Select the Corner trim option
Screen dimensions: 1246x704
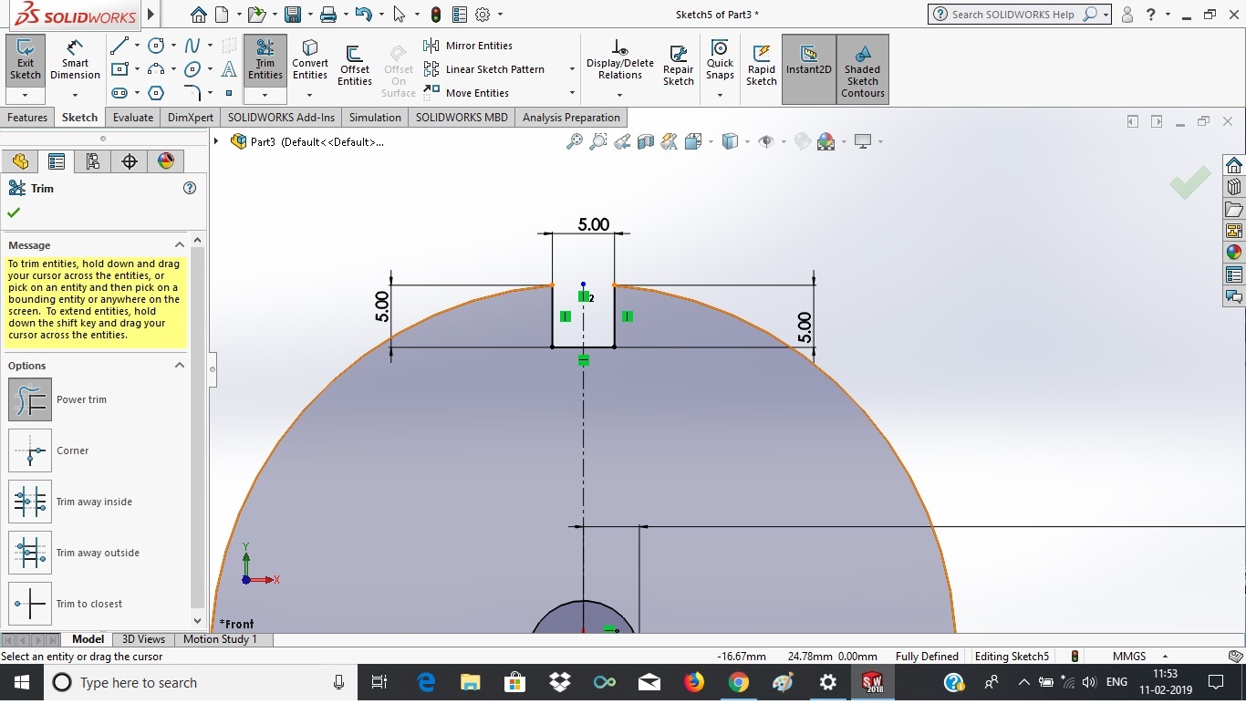30,450
